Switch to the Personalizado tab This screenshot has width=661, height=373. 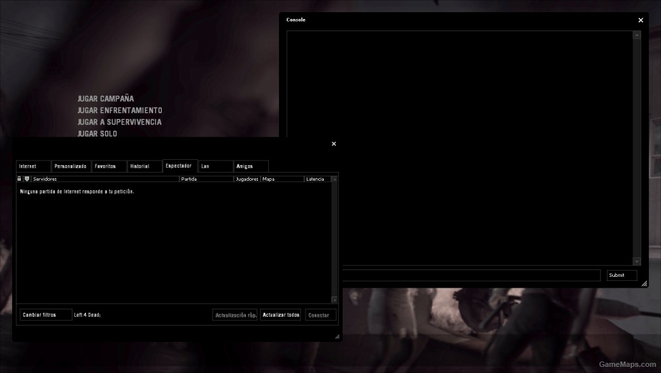point(71,166)
